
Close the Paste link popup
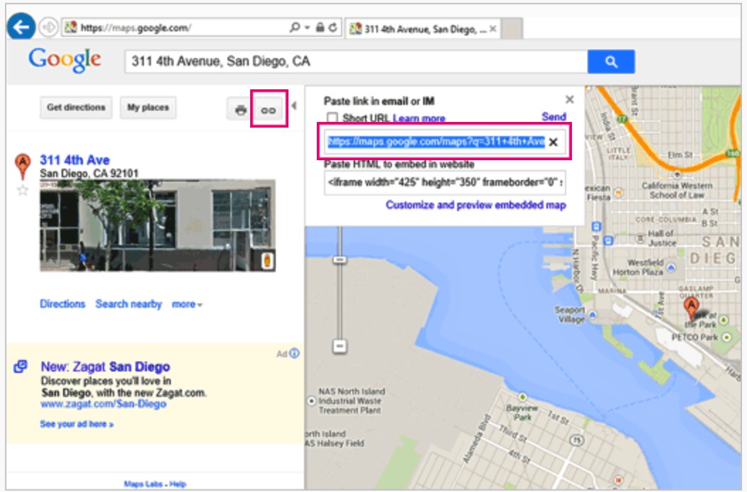(x=570, y=99)
